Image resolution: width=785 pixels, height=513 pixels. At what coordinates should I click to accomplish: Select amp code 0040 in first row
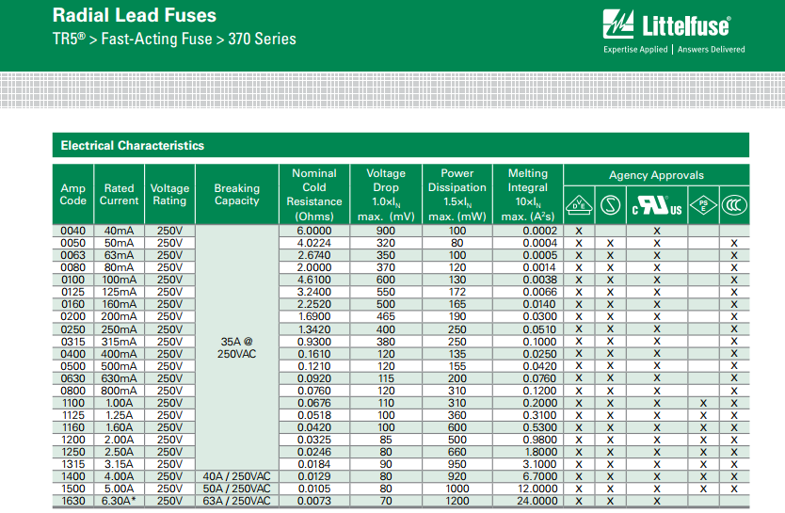[x=72, y=231]
